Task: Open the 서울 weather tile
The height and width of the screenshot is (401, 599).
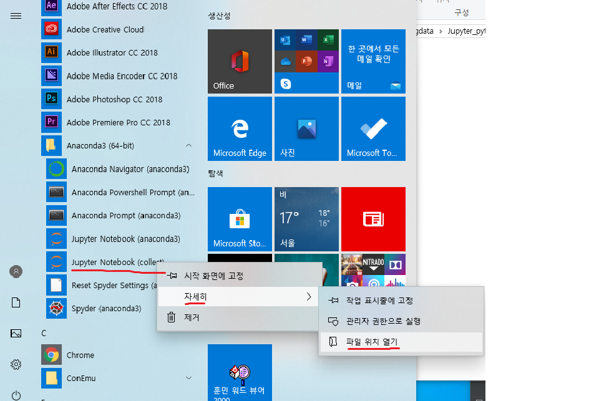Action: click(x=306, y=220)
